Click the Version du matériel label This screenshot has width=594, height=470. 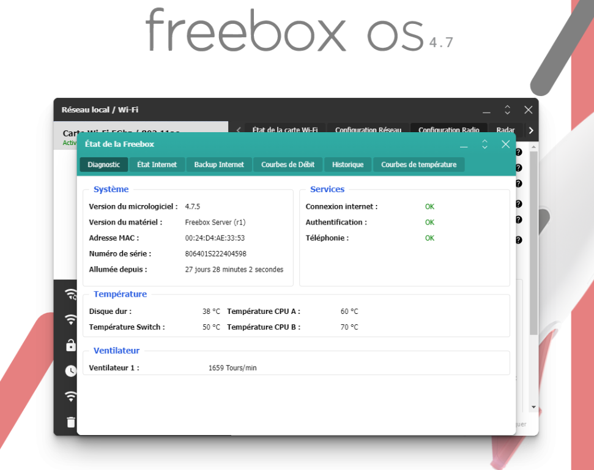tap(125, 223)
